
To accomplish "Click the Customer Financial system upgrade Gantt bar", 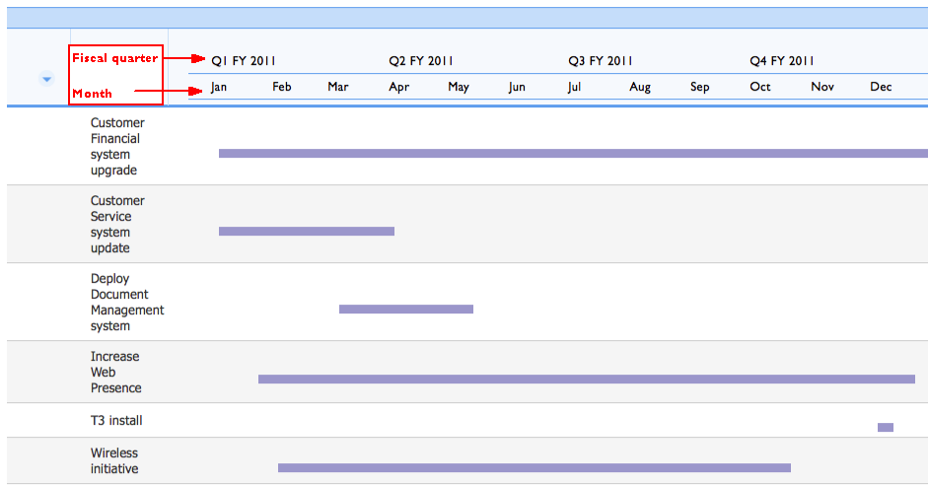I will (574, 153).
